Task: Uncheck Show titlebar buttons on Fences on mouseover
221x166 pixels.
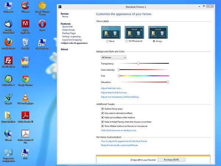Action: click(x=102, y=126)
